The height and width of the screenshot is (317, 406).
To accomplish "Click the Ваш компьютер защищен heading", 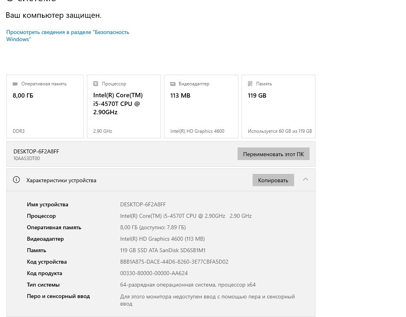I will tap(54, 15).
